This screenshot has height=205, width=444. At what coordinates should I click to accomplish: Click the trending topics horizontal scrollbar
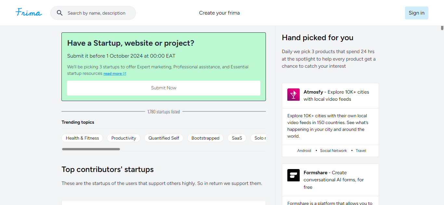point(91,149)
